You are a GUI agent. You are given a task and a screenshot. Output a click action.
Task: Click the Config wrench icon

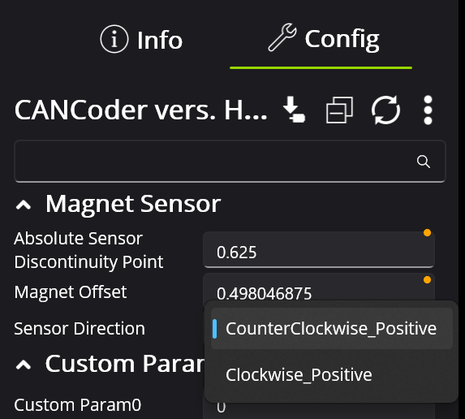click(282, 37)
